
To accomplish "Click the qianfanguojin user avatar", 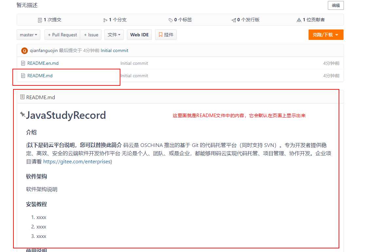I will [x=25, y=51].
